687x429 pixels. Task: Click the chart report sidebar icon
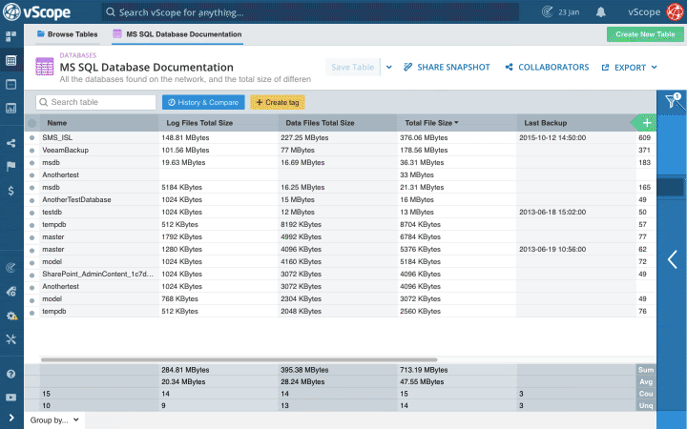(x=10, y=108)
